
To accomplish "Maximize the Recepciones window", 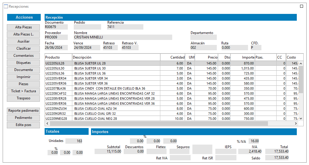I will pos(302,6).
